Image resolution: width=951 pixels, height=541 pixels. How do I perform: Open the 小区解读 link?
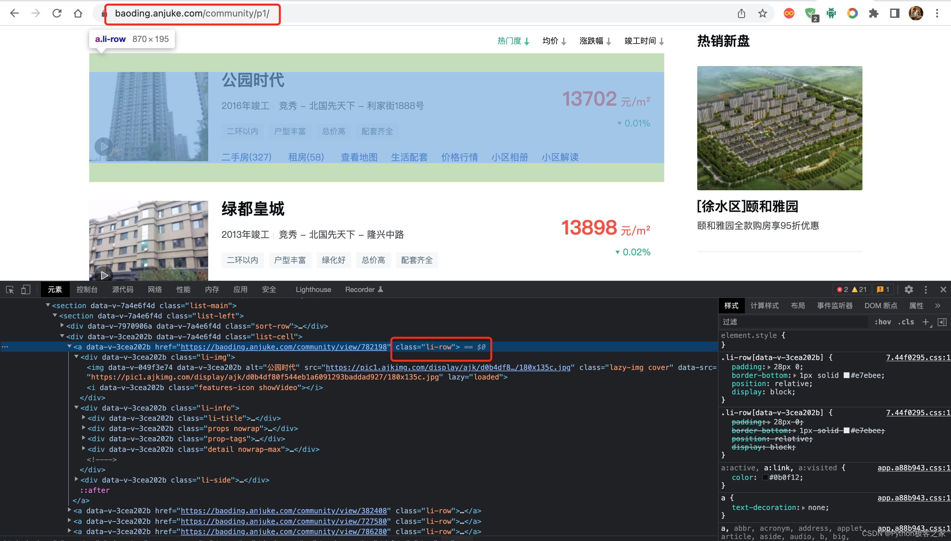(x=560, y=157)
